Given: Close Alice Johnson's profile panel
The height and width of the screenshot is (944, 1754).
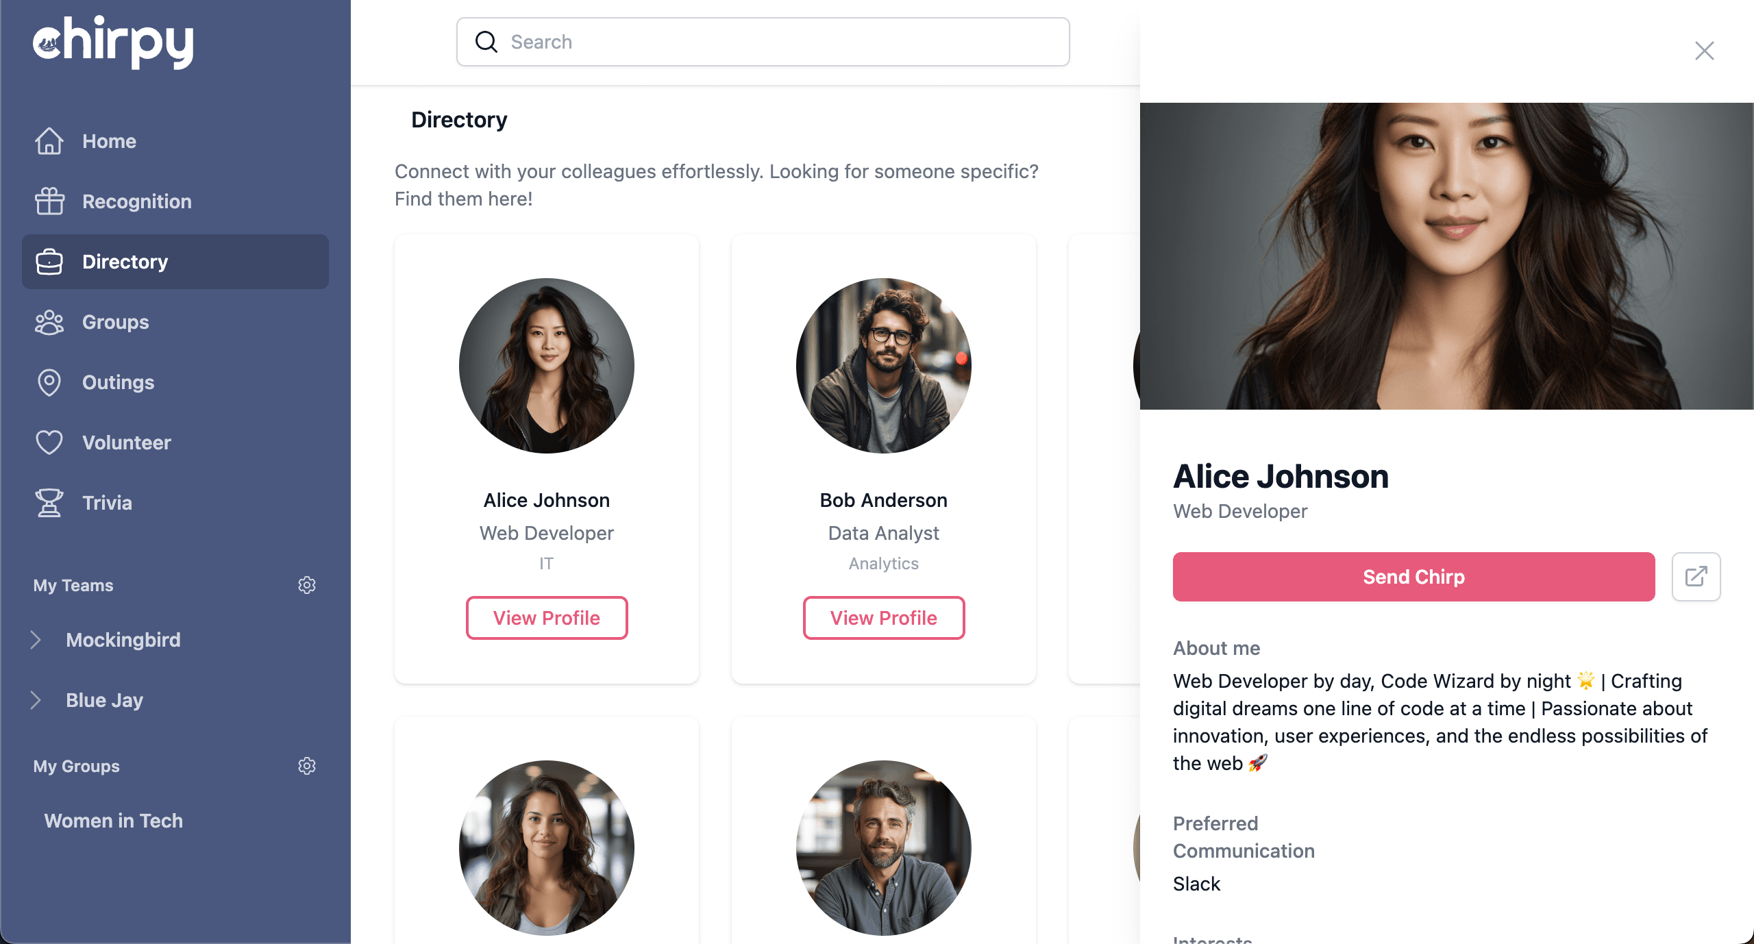Looking at the screenshot, I should [x=1704, y=50].
